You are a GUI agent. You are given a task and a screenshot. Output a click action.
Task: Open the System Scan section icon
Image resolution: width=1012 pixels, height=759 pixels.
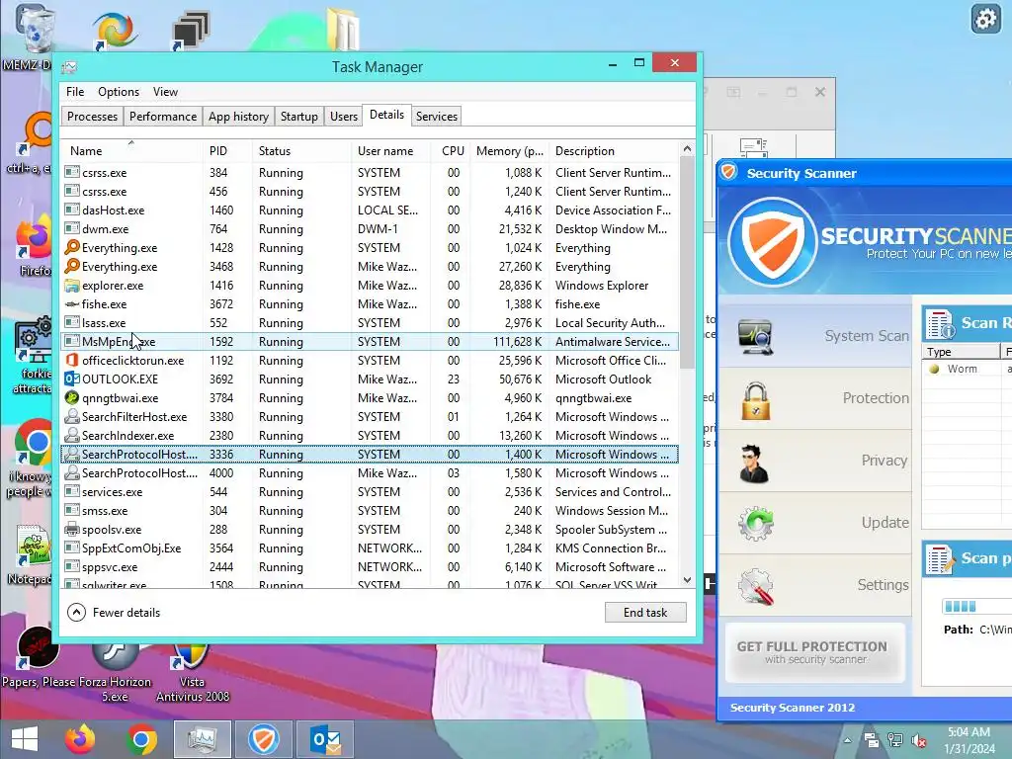point(756,336)
